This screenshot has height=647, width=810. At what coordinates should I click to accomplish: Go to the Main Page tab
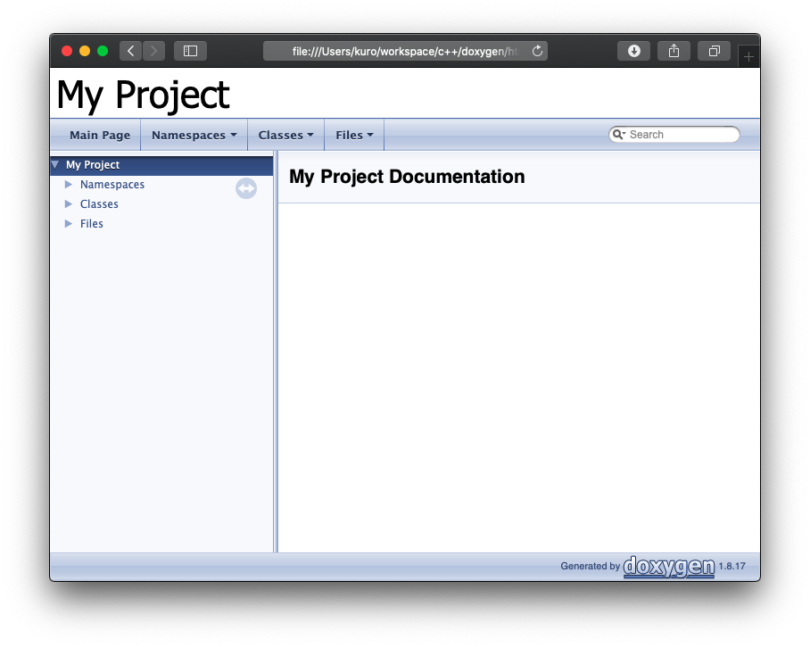[100, 135]
